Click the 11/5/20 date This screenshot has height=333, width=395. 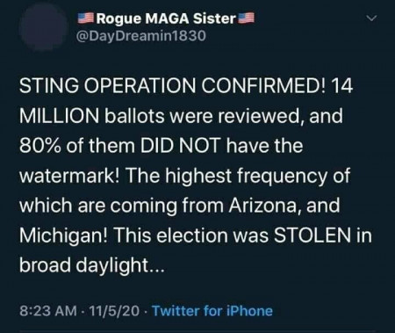[115, 311]
